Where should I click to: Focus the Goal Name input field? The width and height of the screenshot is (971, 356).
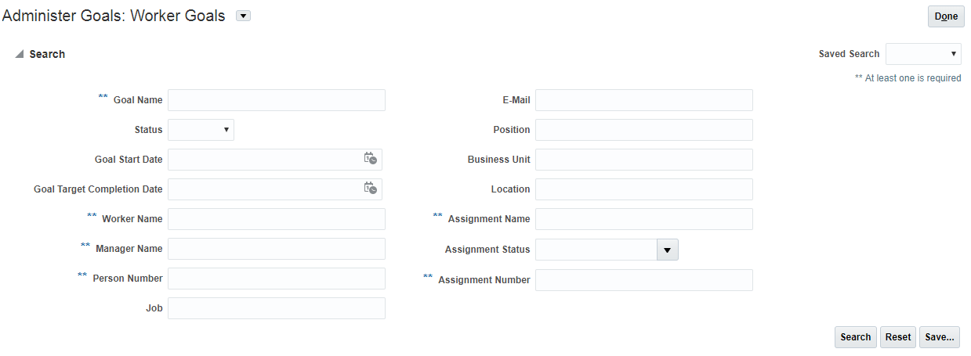[276, 100]
